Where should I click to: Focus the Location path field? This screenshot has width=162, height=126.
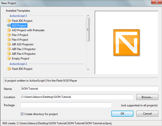[77, 97]
